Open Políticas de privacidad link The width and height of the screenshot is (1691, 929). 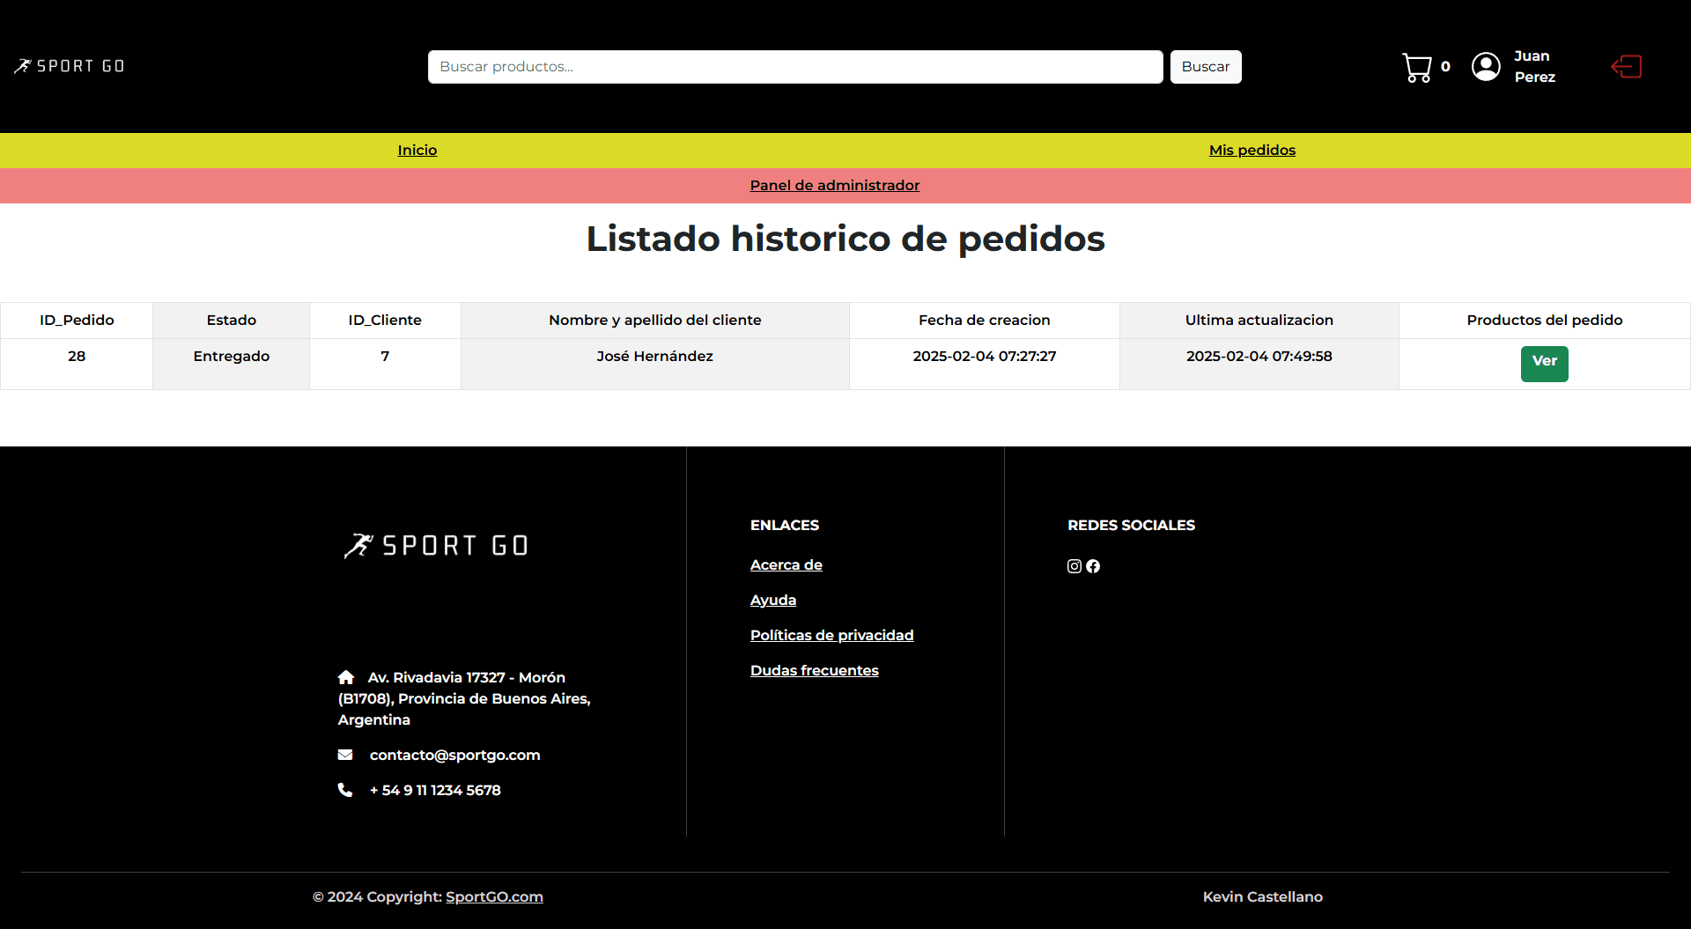click(831, 636)
